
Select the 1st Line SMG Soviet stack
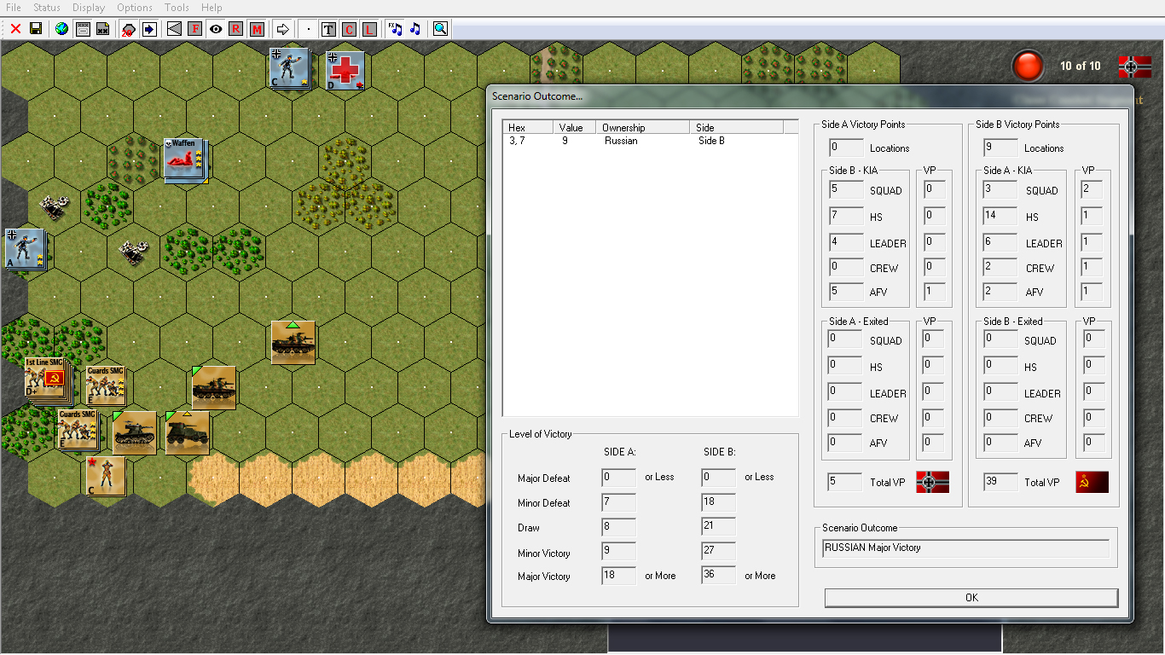click(x=47, y=379)
